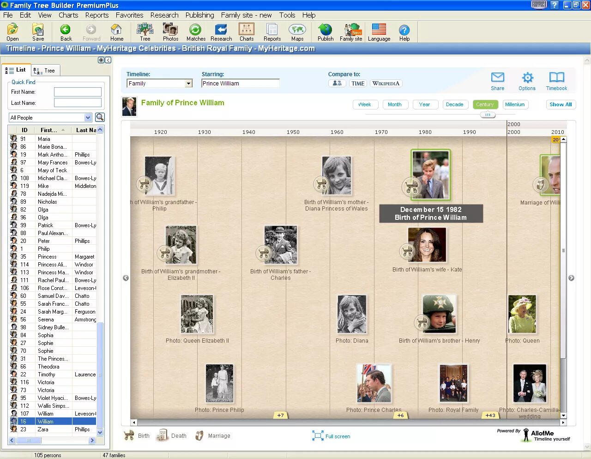Open the All People filter dropdown
The image size is (591, 459).
(88, 117)
